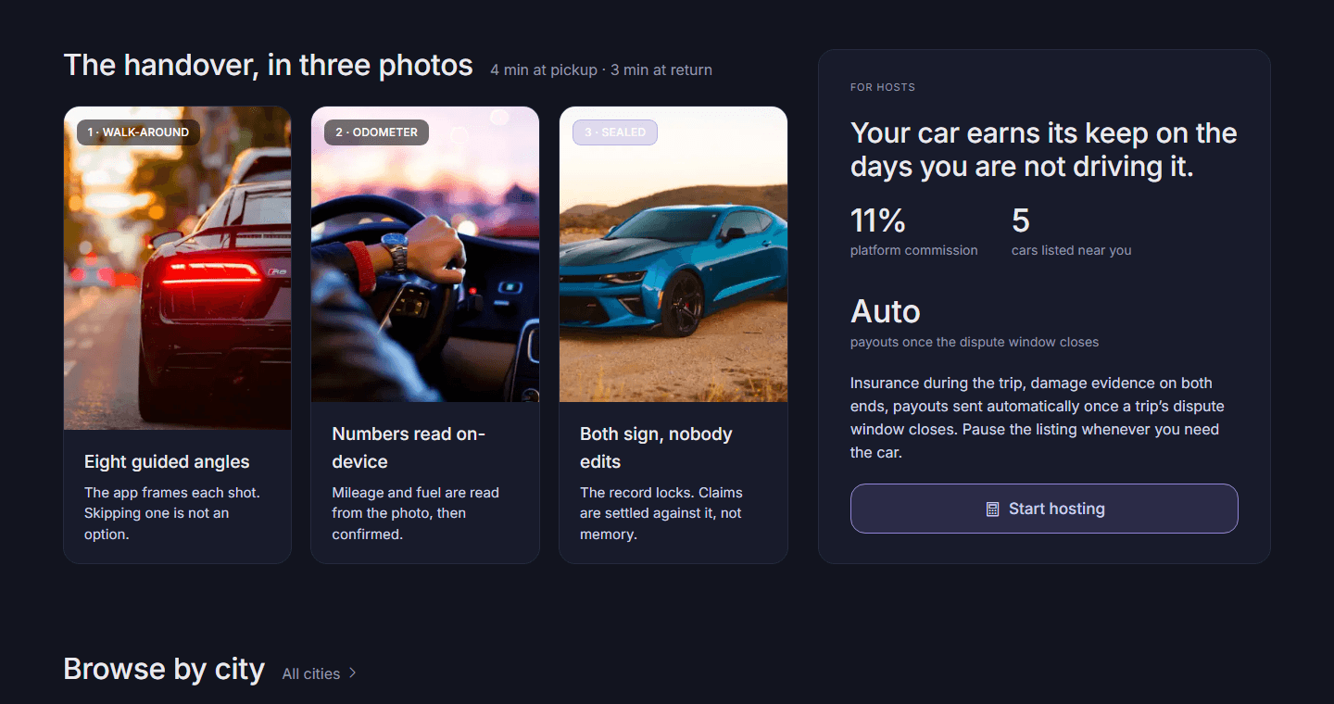The image size is (1334, 704).
Task: Click the chevron arrow beside All cities
Action: click(352, 673)
